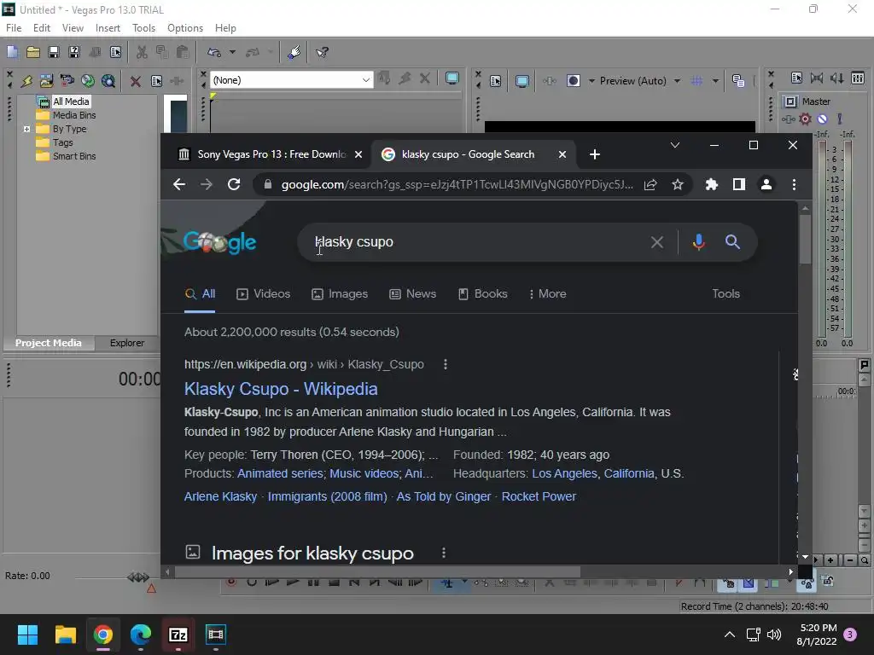Switch to Sony Vegas Pro 13 browser tab

pyautogui.click(x=271, y=154)
